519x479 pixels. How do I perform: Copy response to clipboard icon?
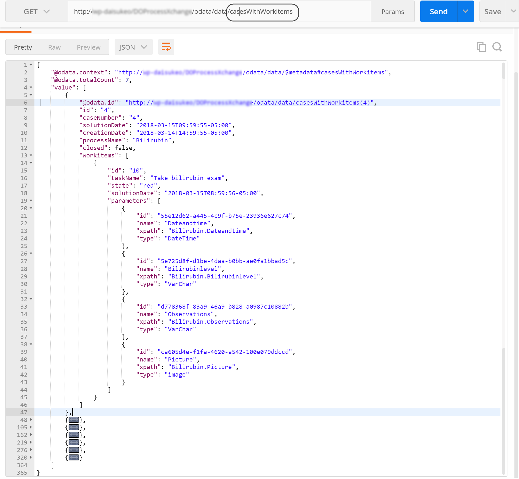click(481, 47)
